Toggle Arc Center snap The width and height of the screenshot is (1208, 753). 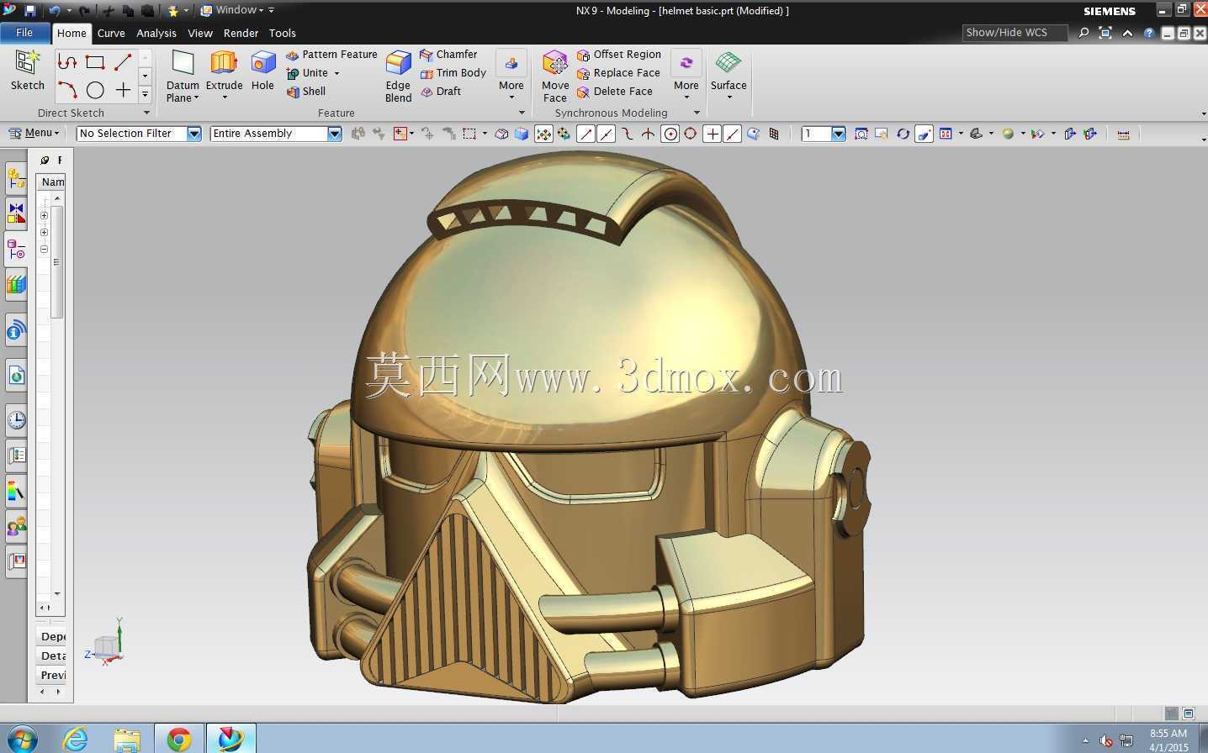(x=670, y=134)
